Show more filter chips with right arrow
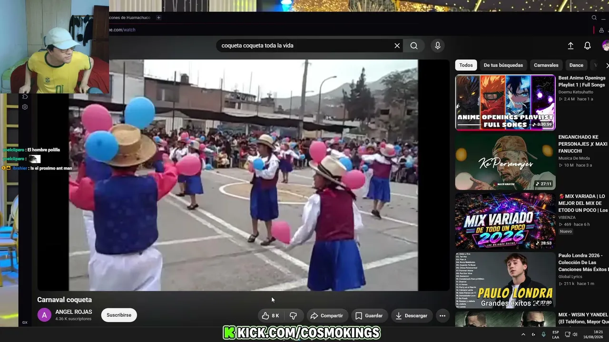This screenshot has width=609, height=342. coord(607,65)
